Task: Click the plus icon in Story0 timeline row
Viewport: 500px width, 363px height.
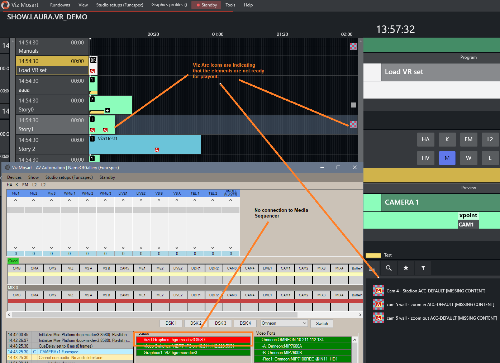Action: 107,110
